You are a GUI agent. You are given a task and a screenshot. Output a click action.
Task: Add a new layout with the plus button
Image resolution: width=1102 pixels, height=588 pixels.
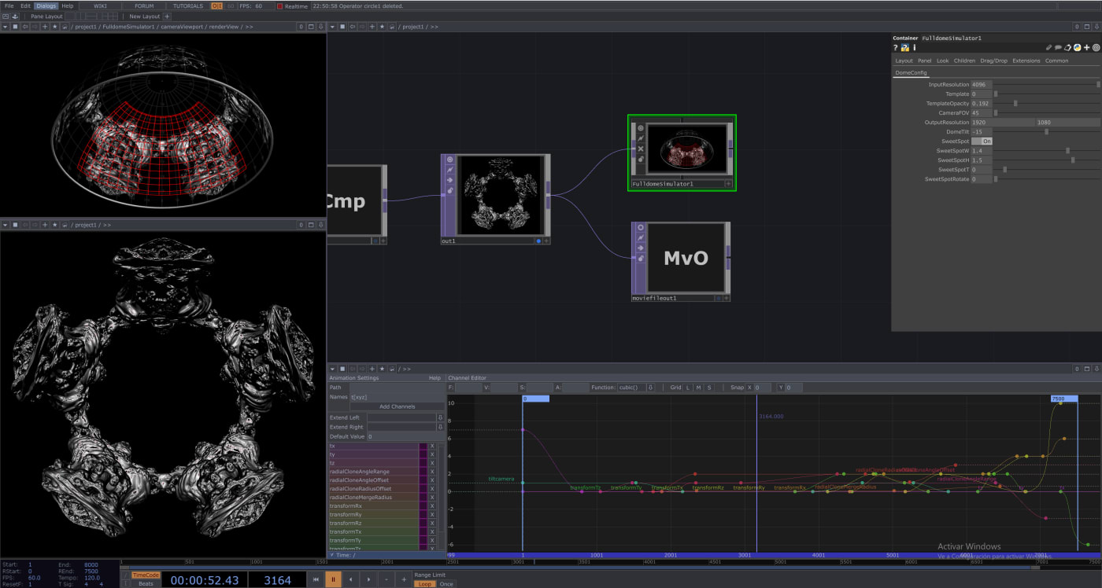click(166, 16)
